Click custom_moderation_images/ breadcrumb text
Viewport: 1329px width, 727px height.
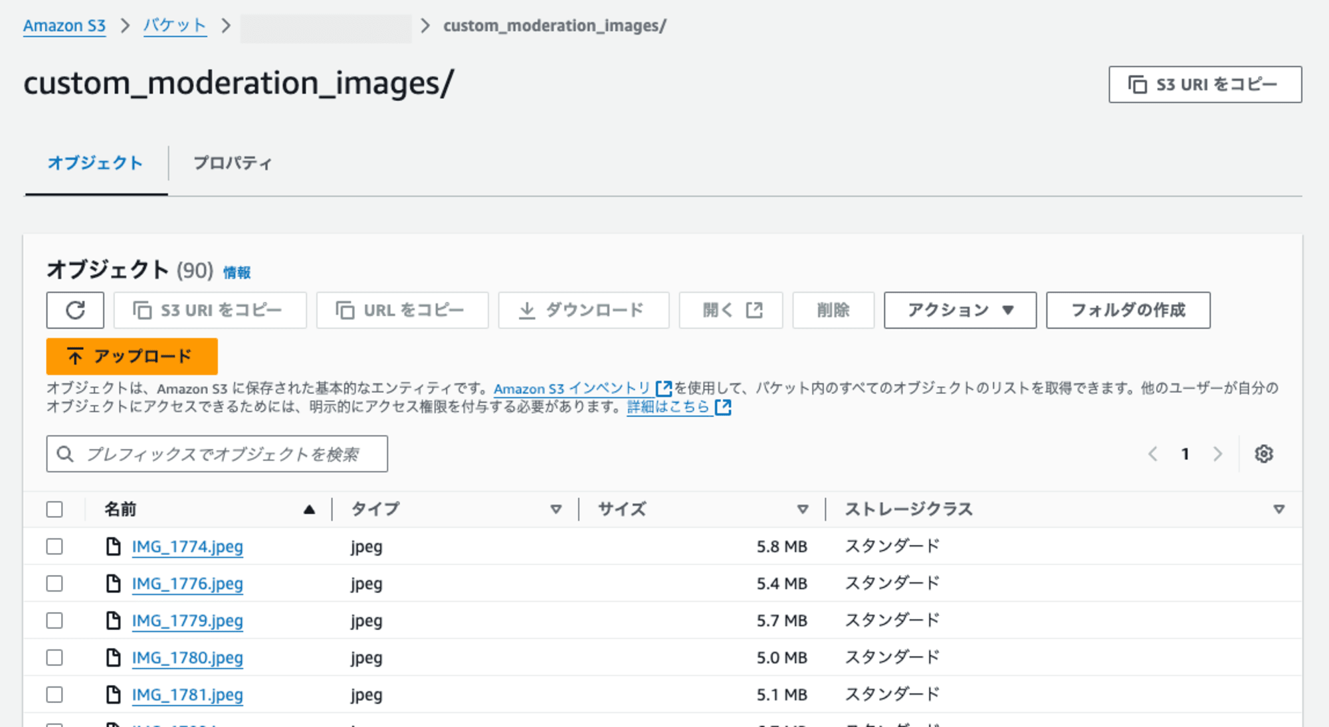pyautogui.click(x=555, y=26)
